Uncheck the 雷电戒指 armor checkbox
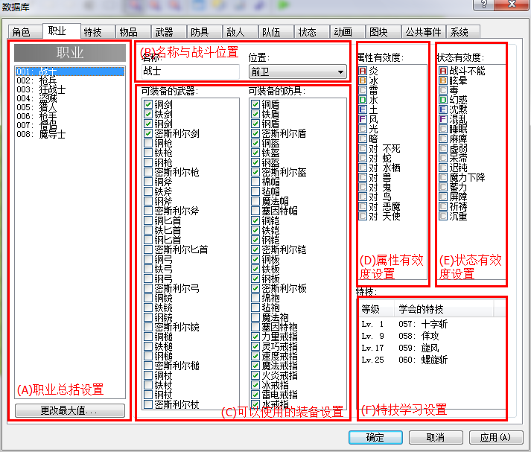The image size is (531, 452). [255, 395]
